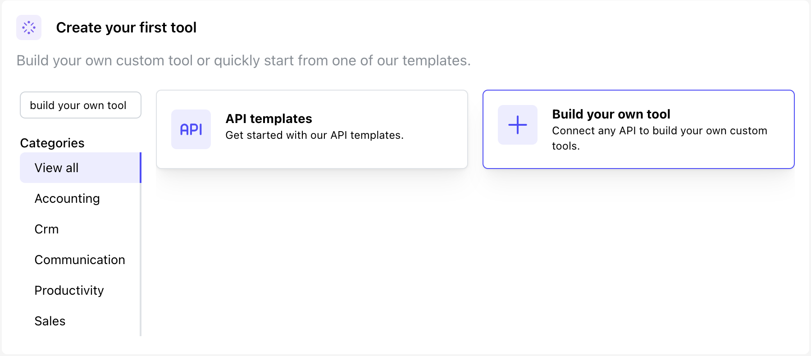
Task: Click the sparkle tool icon in the header
Action: click(29, 27)
